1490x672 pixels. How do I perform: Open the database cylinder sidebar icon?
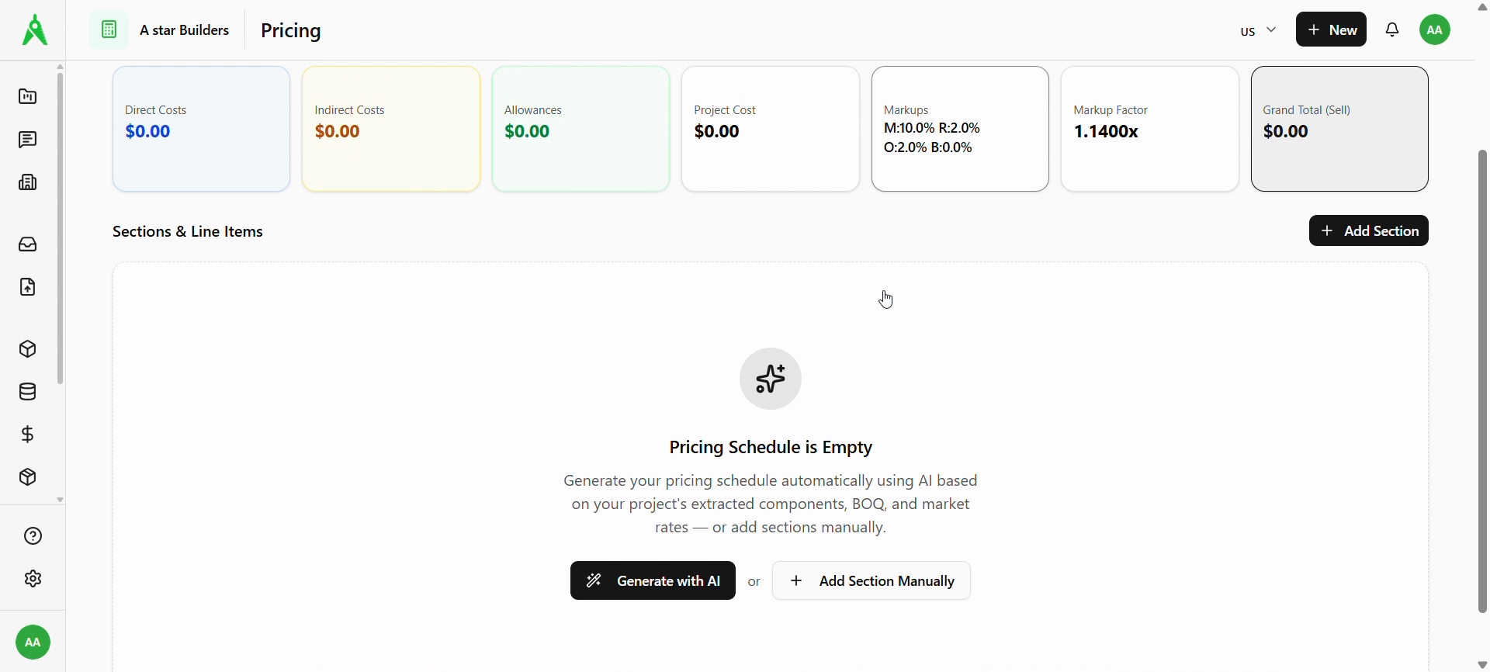(28, 393)
